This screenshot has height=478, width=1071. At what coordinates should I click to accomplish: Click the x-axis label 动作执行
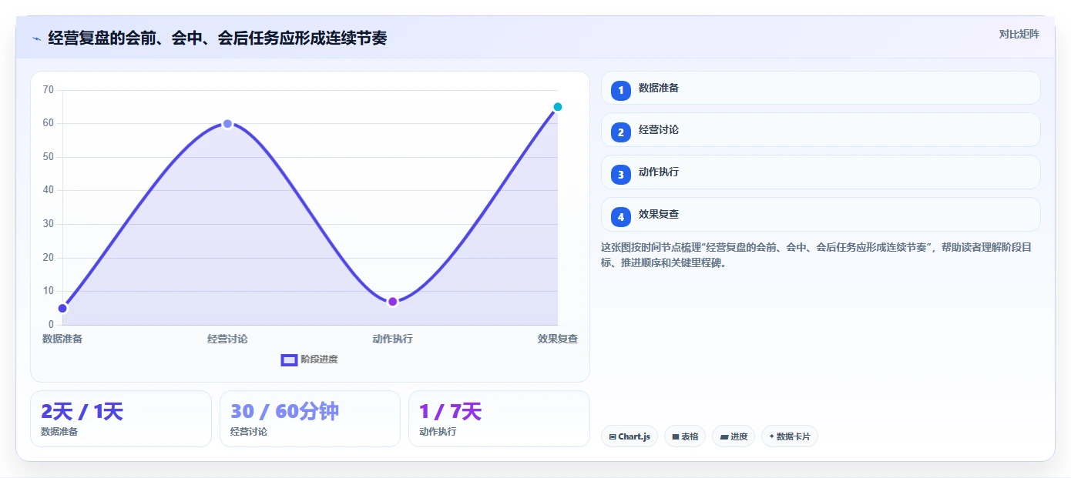pos(392,339)
